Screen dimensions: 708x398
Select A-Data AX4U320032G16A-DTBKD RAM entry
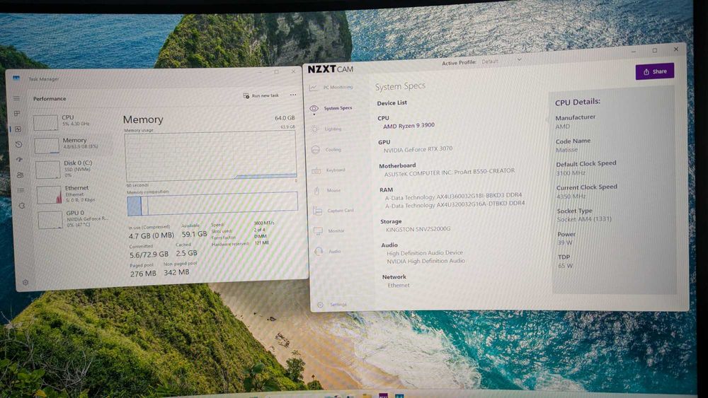point(455,204)
